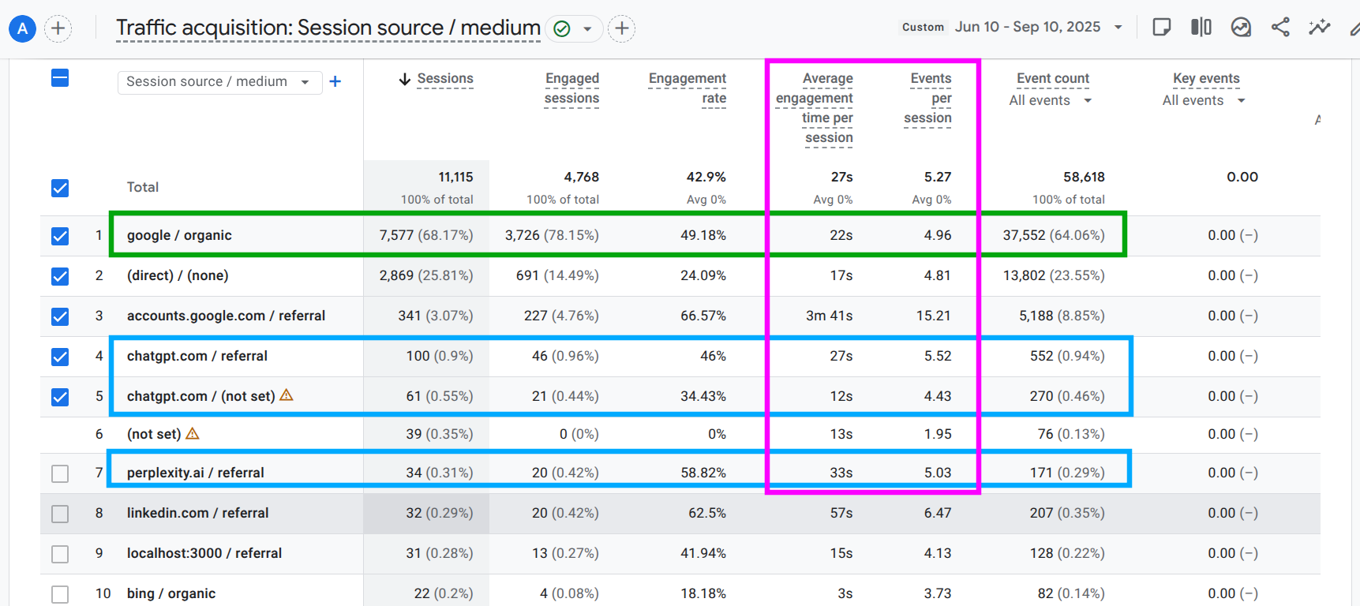Click the plus icon after report title
The image size is (1360, 606).
[x=622, y=29]
